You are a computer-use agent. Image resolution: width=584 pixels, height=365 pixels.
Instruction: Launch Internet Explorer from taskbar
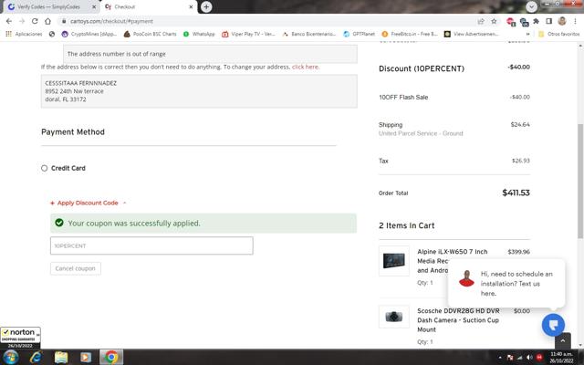click(36, 357)
